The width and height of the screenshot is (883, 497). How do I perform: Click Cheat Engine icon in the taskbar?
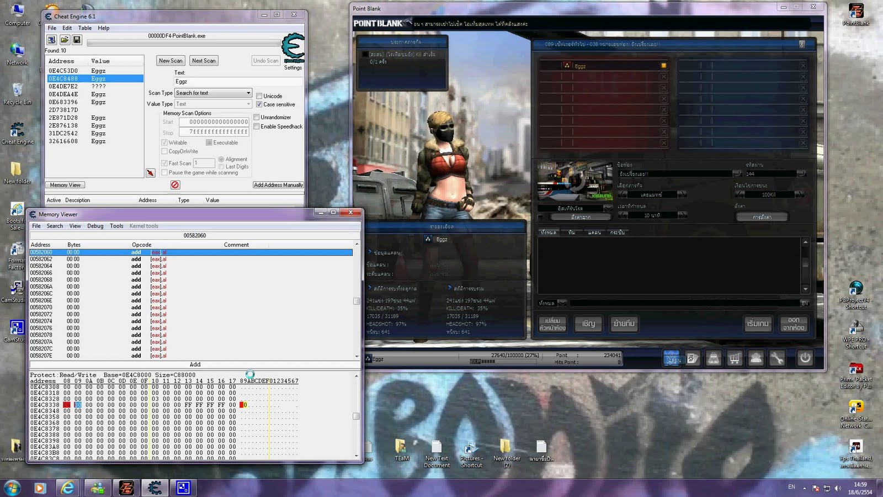tap(155, 488)
